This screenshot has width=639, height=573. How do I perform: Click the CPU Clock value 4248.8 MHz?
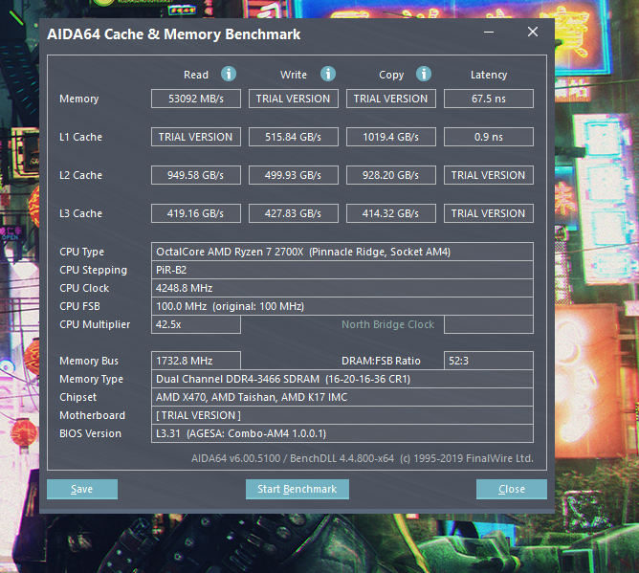coord(342,288)
